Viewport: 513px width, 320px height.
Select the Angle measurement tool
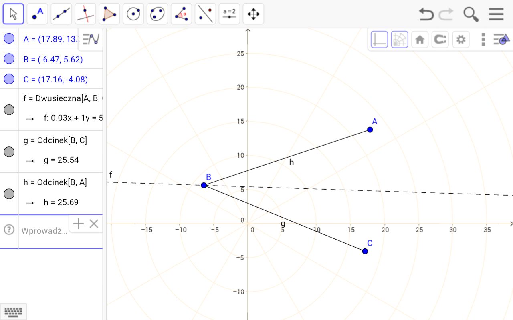[182, 14]
